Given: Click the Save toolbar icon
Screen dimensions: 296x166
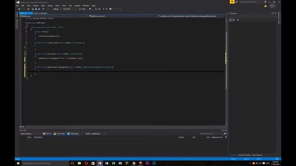Looking at the screenshot, I should [36, 9].
